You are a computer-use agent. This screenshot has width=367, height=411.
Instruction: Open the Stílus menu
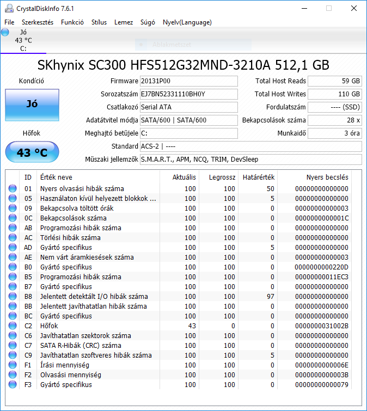point(99,22)
